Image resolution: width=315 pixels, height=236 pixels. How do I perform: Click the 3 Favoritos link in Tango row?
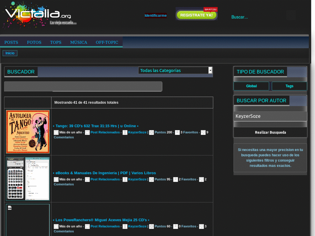(x=189, y=132)
